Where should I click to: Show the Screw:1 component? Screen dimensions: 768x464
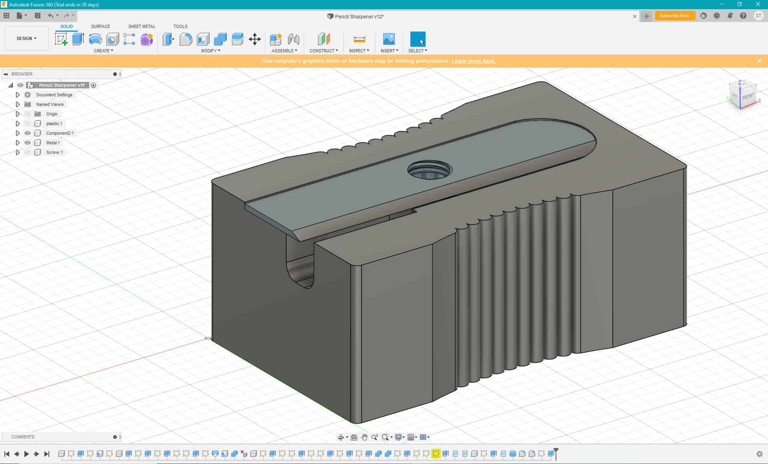[28, 152]
